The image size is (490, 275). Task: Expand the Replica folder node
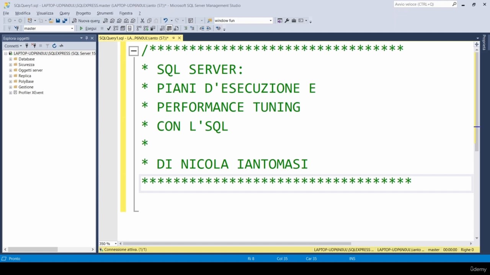pyautogui.click(x=11, y=76)
